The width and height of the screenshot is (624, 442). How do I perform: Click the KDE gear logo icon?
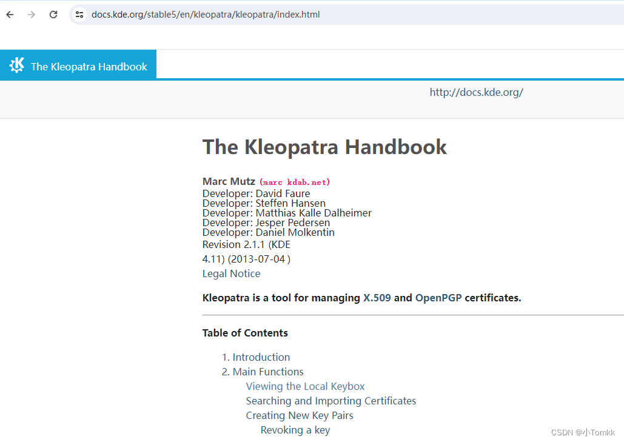[x=17, y=65]
